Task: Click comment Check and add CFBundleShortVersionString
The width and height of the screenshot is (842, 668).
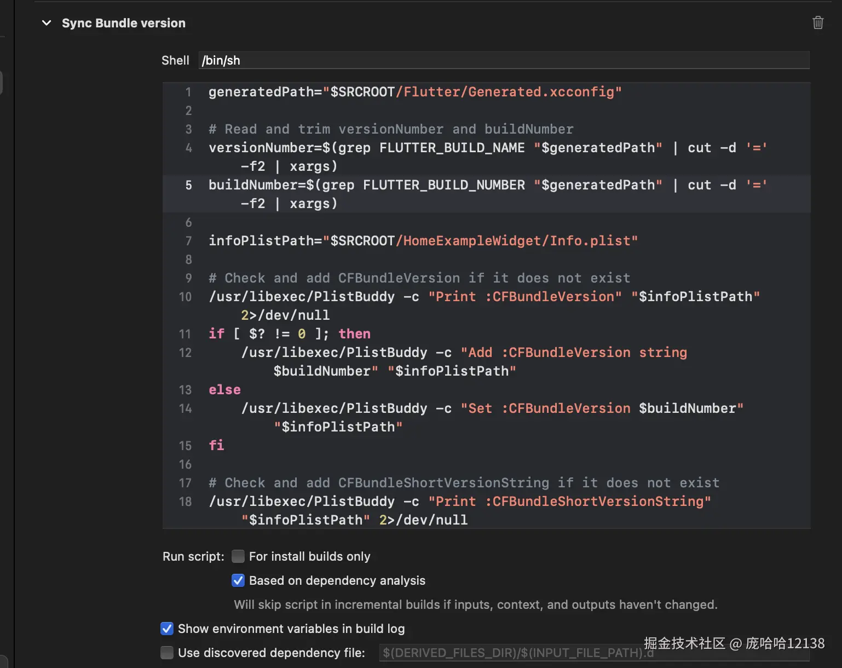Action: (x=464, y=482)
